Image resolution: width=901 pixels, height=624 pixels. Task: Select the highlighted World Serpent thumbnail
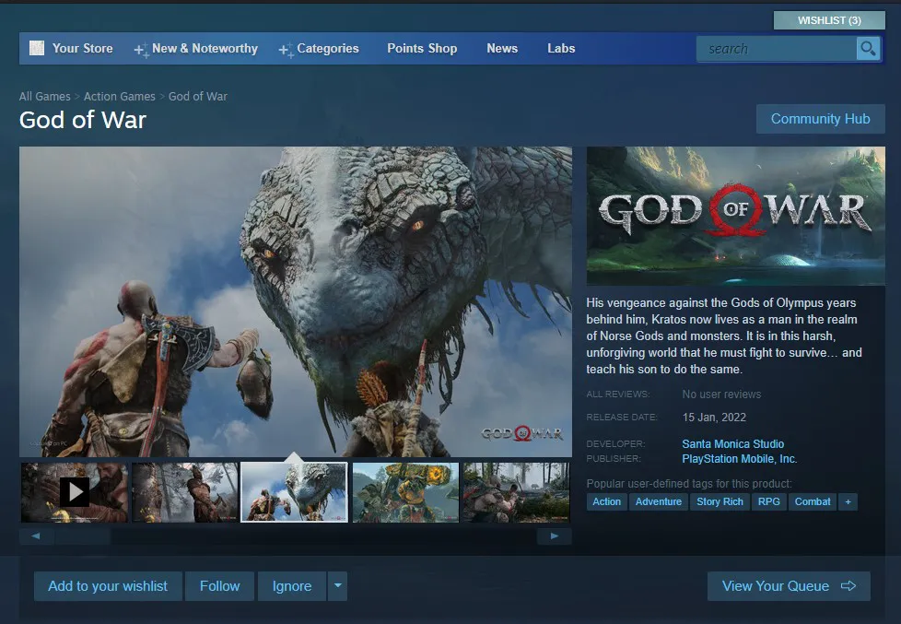tap(294, 492)
